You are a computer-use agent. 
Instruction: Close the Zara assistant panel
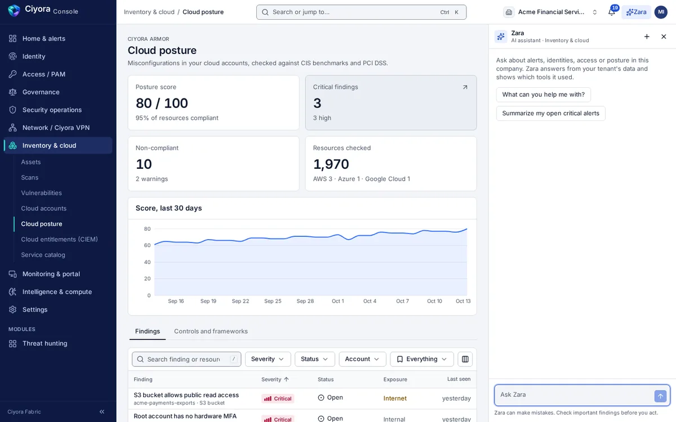(664, 37)
